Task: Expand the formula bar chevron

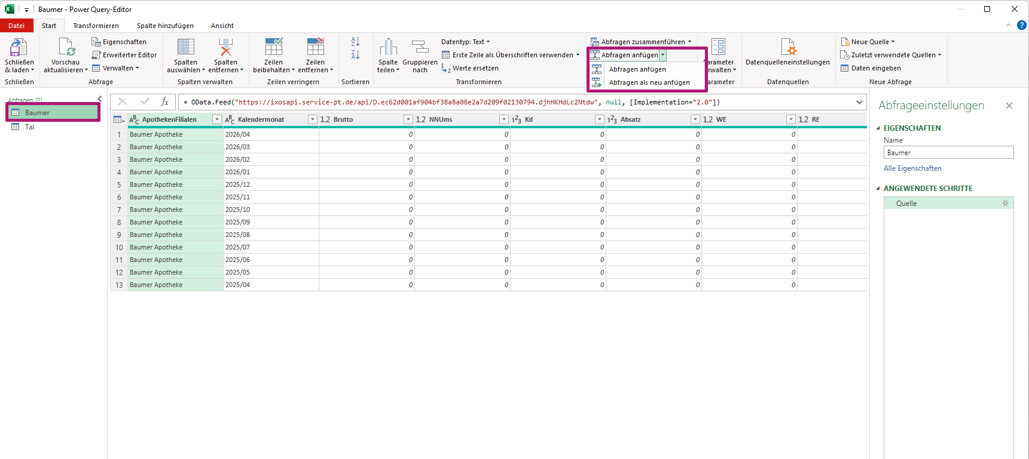Action: click(859, 102)
